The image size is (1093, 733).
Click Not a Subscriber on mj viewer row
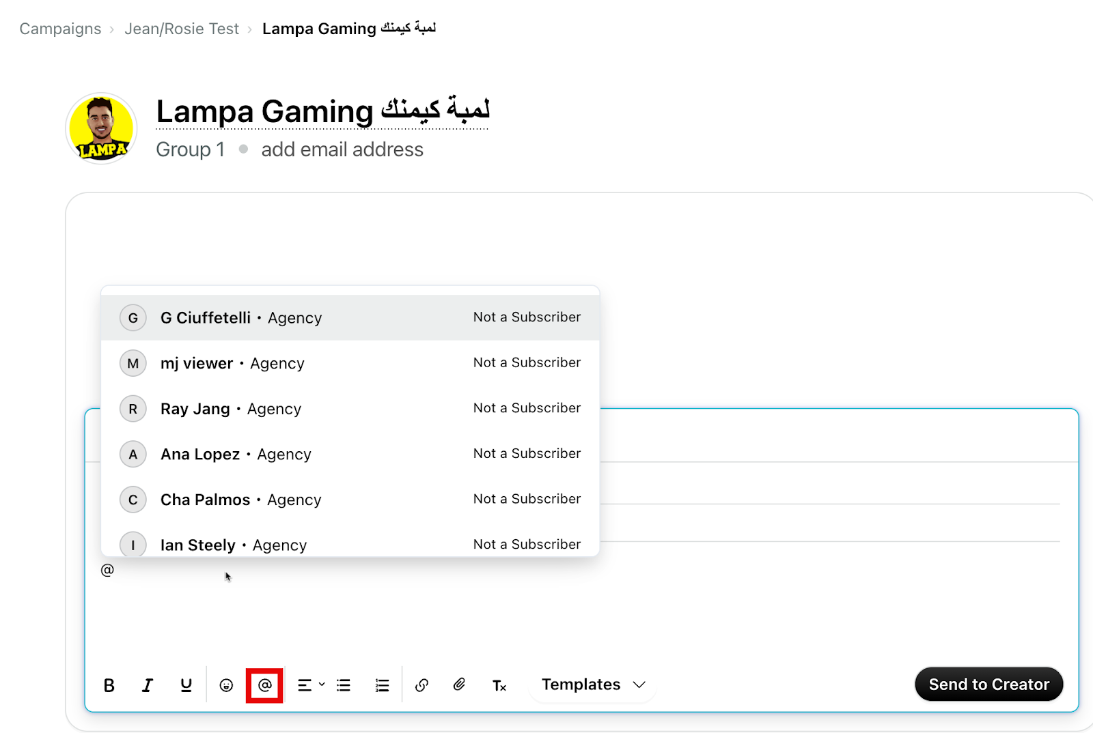(527, 362)
